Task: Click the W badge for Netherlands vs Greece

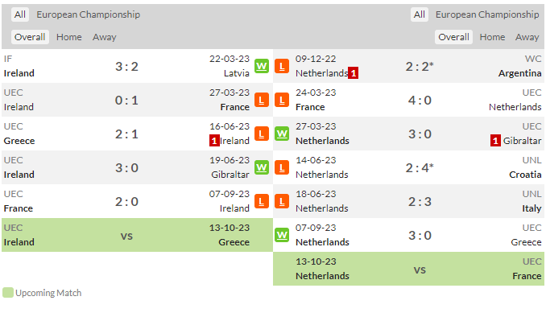Action: click(x=282, y=235)
